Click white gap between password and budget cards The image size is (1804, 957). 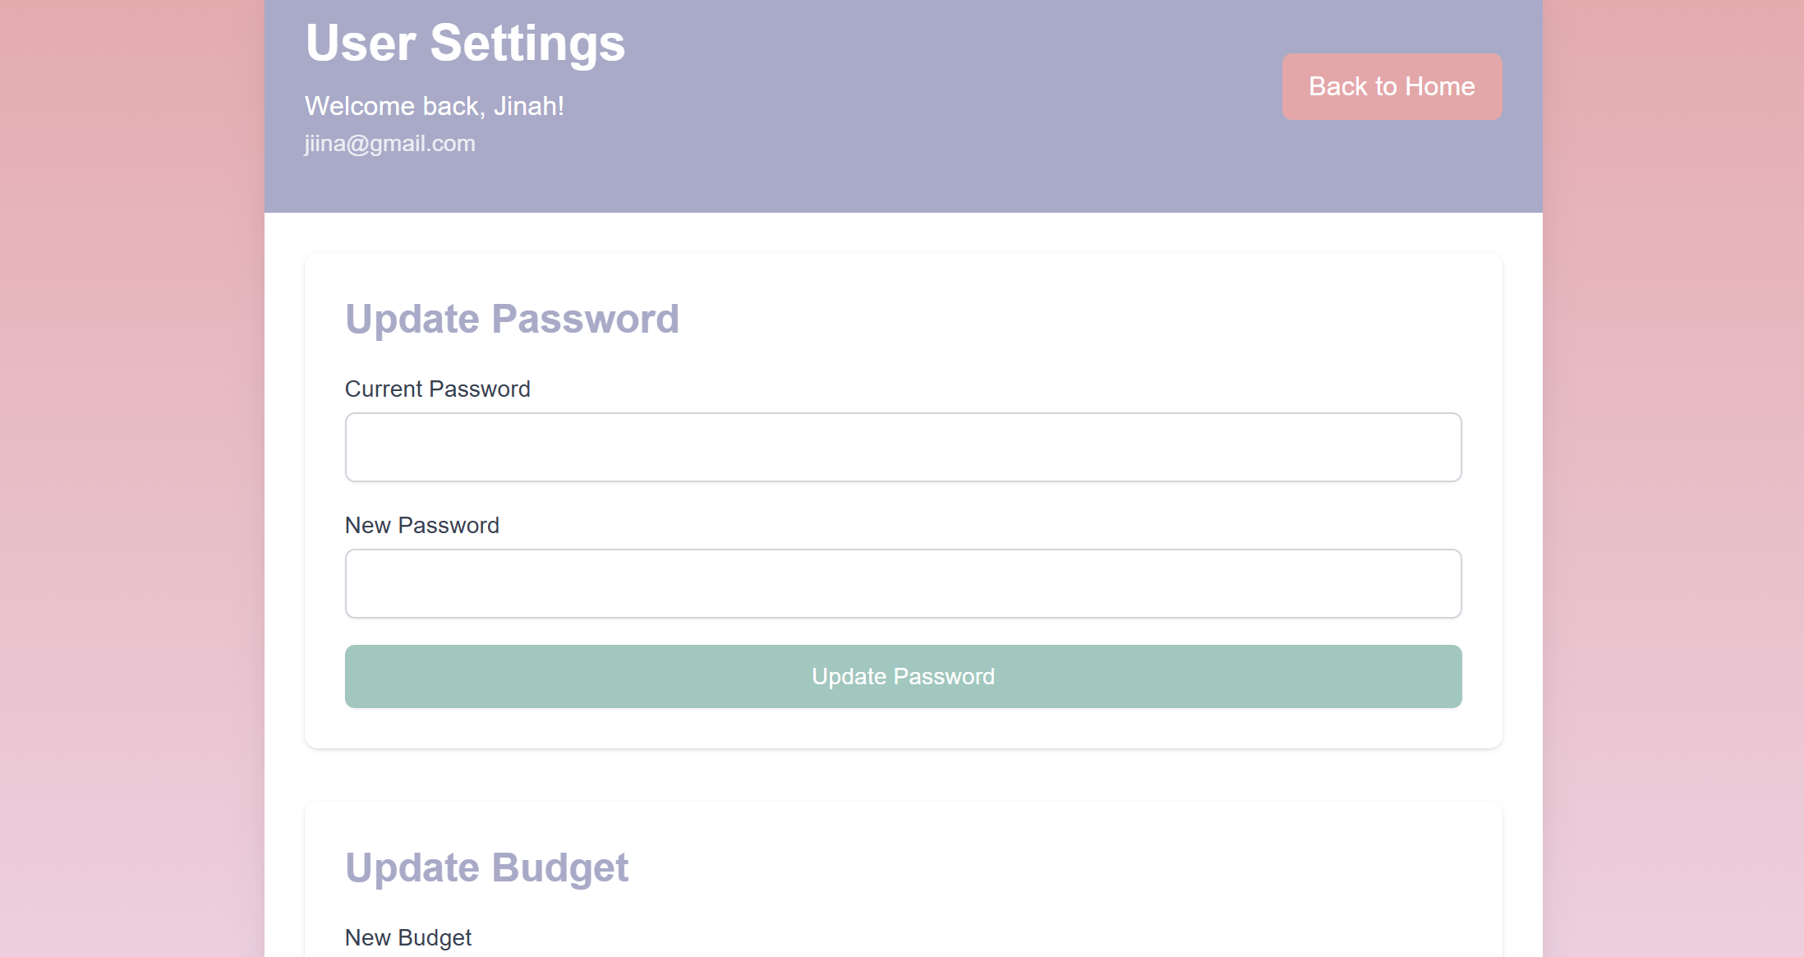(904, 775)
